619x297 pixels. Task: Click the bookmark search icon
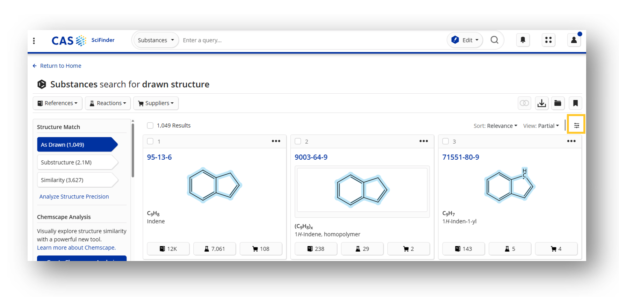click(575, 103)
